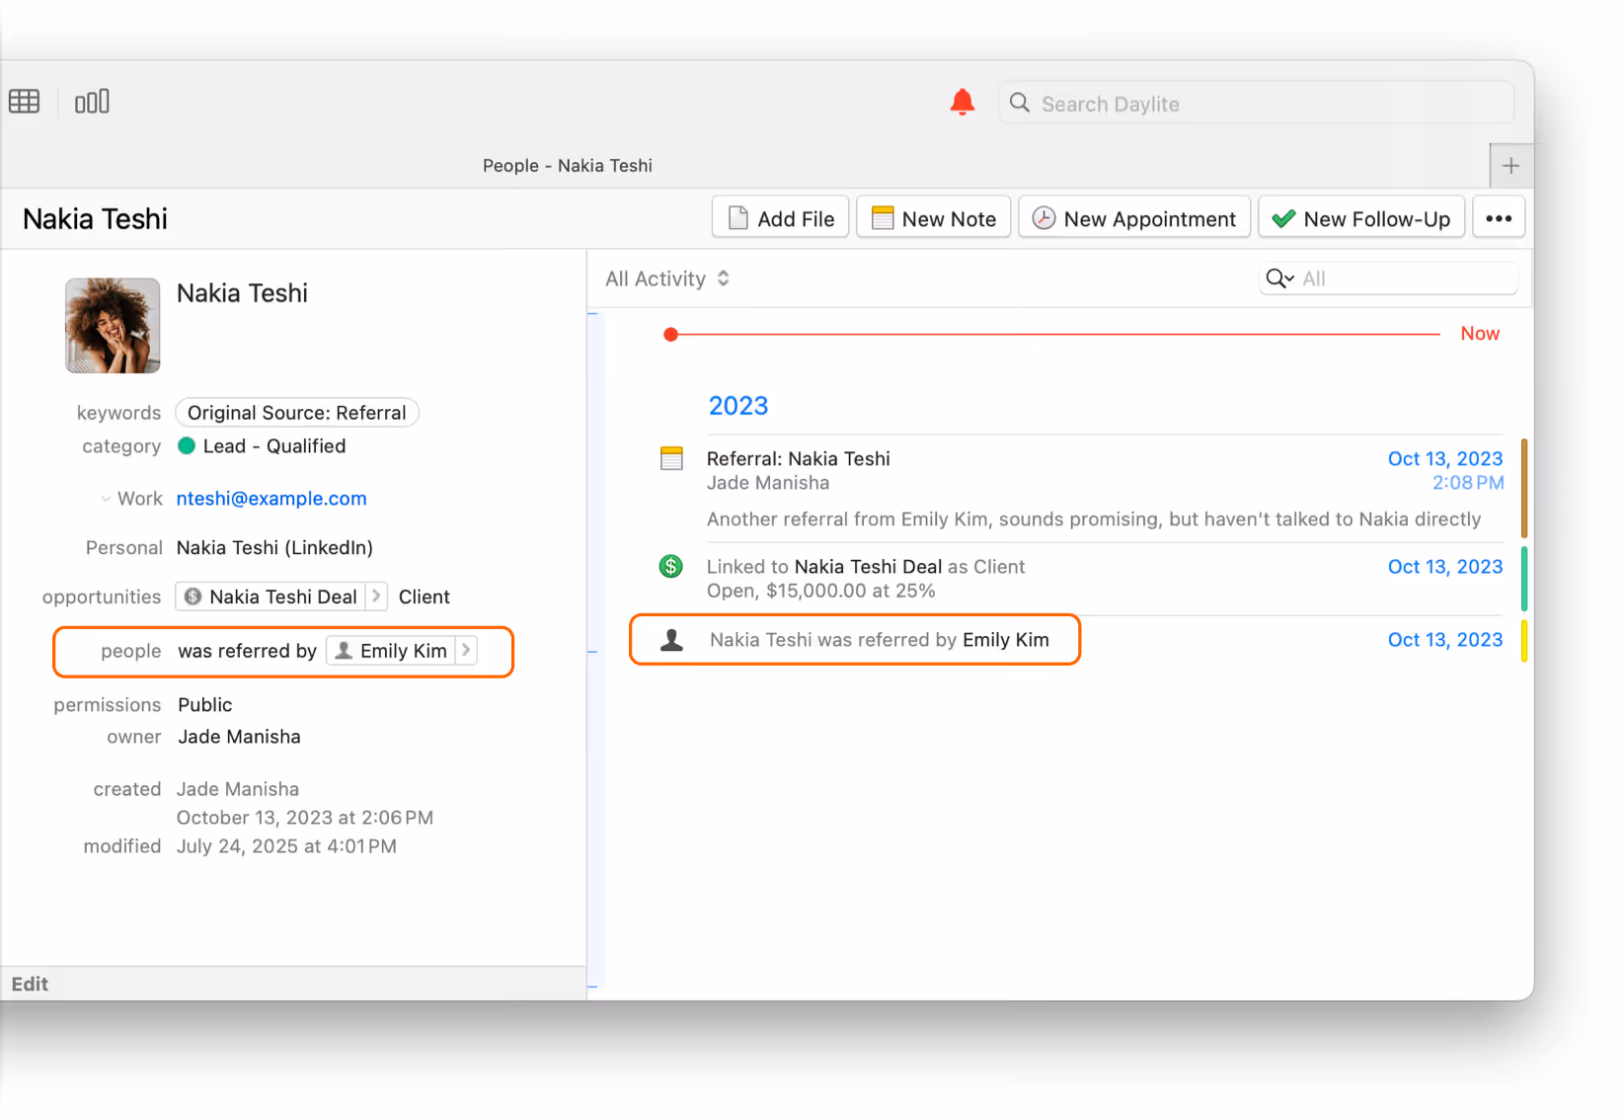
Task: Click the red notification bell
Action: (963, 103)
